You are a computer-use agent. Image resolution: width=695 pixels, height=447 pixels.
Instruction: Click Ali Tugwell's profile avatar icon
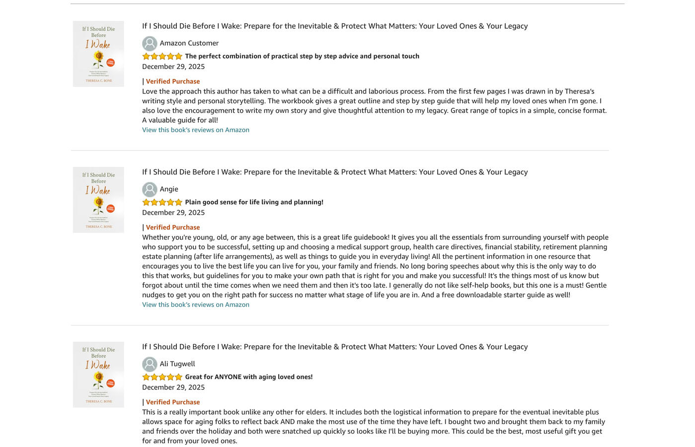coord(150,365)
